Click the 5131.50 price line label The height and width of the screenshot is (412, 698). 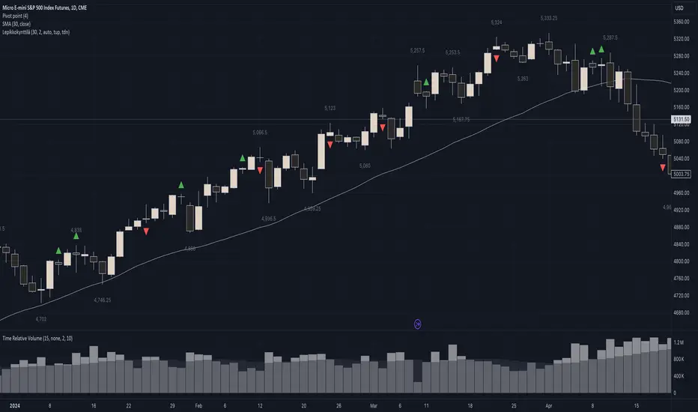pos(681,120)
